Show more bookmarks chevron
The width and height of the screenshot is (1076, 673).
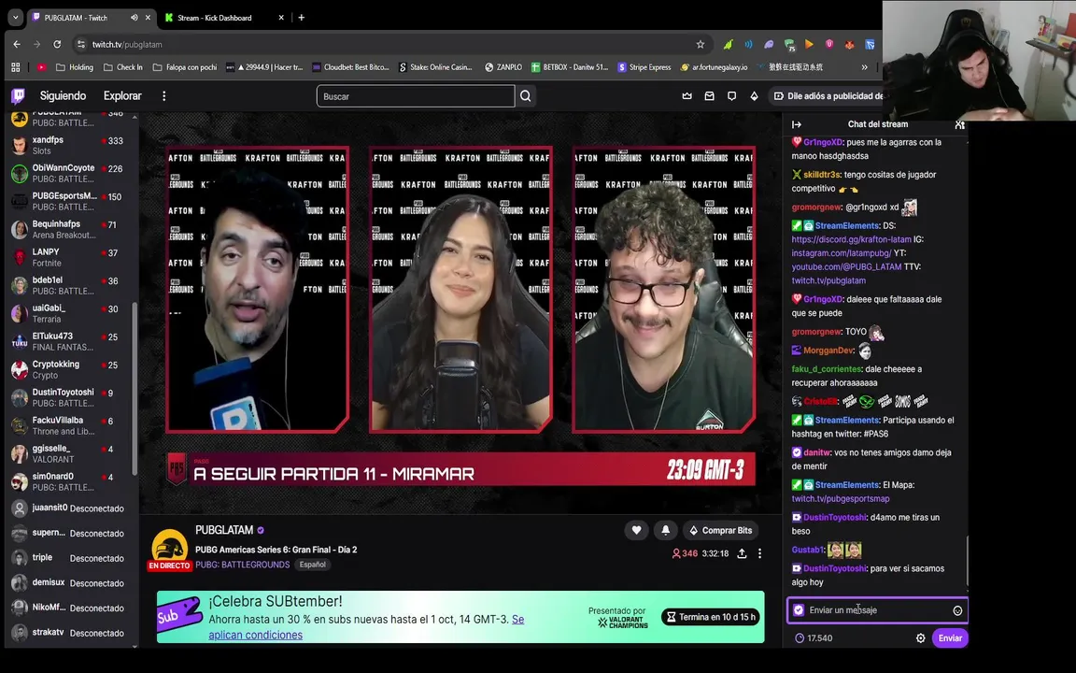tap(865, 67)
